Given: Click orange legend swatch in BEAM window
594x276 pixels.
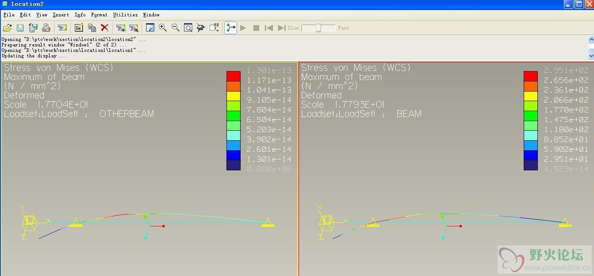Looking at the screenshot, I should point(531,86).
